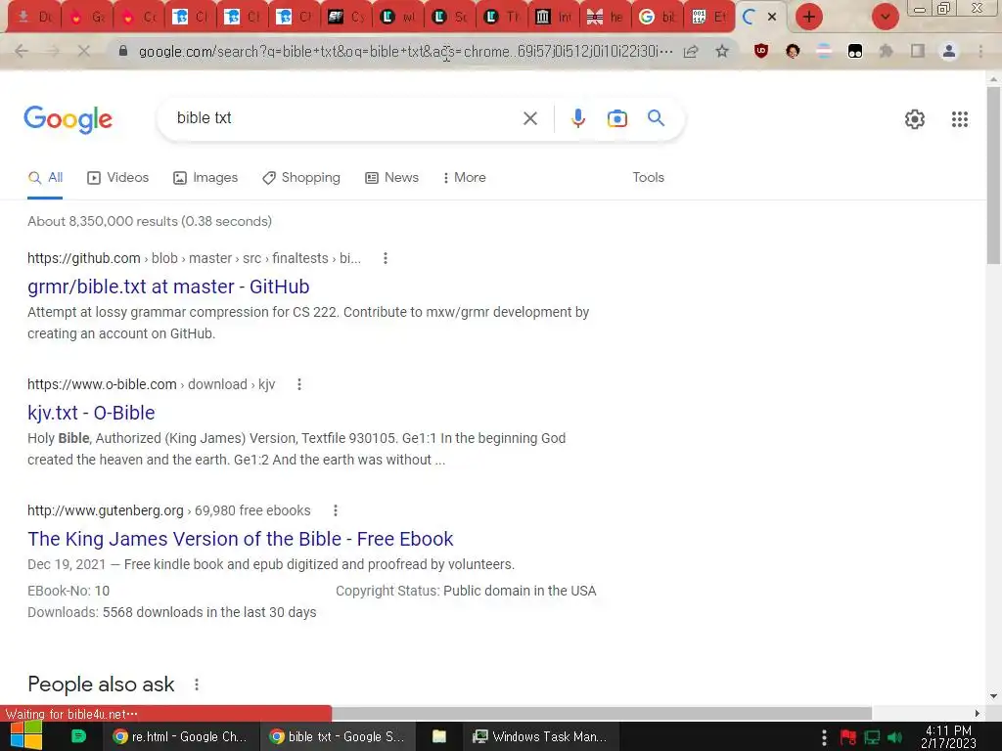The width and height of the screenshot is (1002, 751).
Task: Switch to re.html Chrome taskbar window
Action: tap(181, 737)
